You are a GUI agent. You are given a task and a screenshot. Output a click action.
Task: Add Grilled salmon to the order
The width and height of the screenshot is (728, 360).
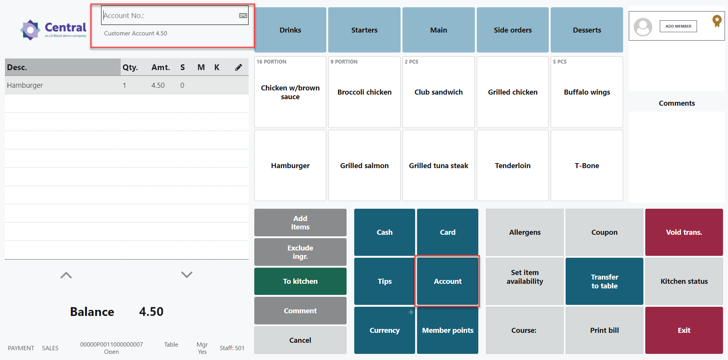[364, 165]
